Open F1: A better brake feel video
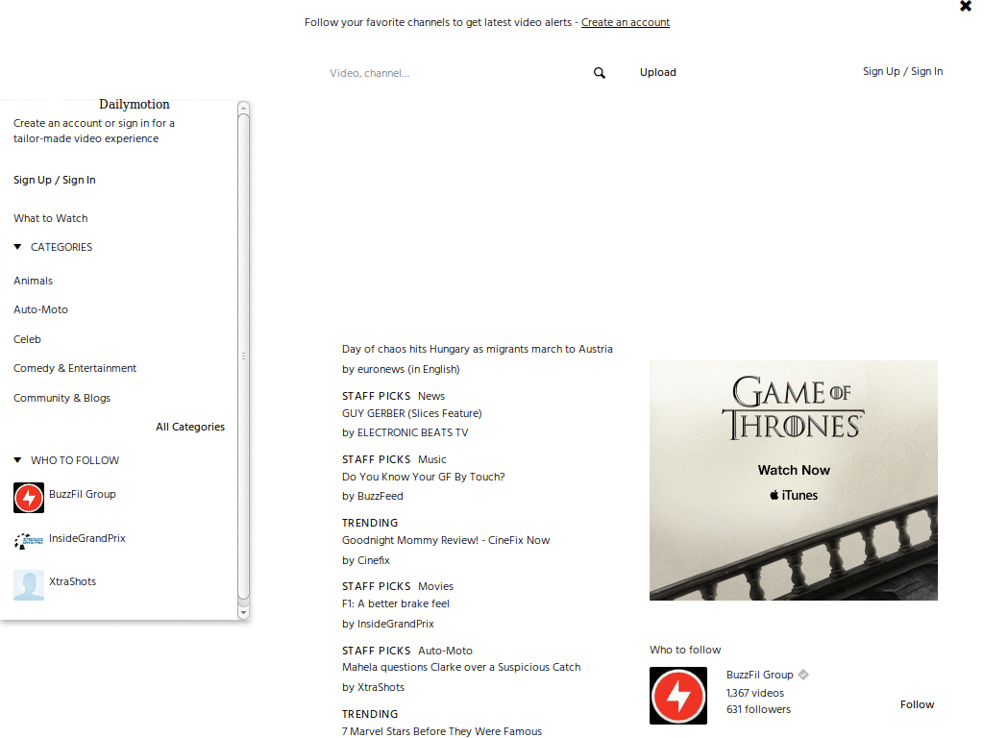 click(x=395, y=603)
